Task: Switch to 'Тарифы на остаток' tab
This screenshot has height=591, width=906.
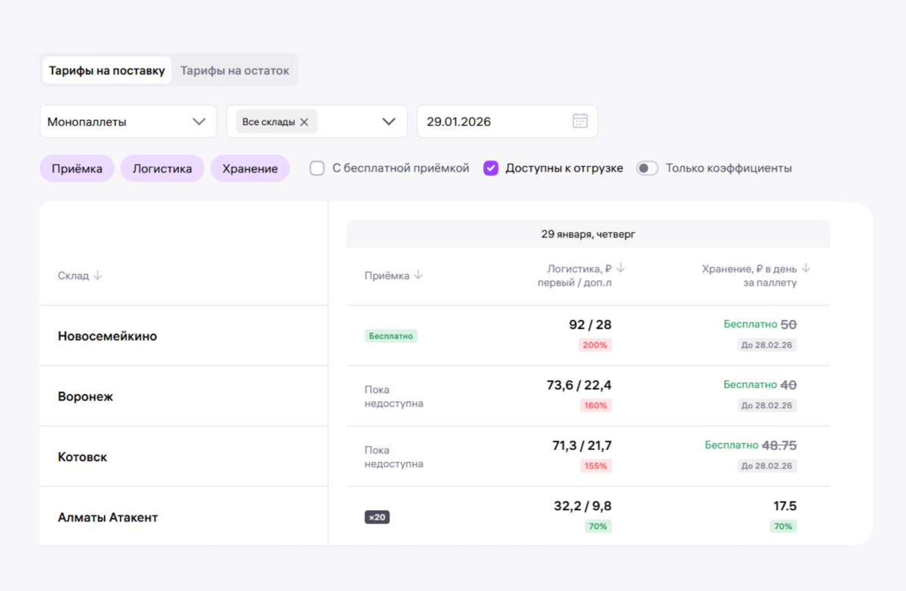Action: tap(234, 71)
